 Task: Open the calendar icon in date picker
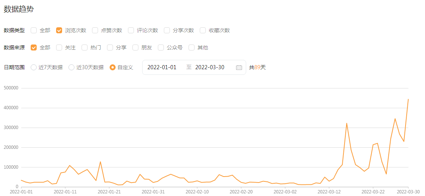click(x=239, y=67)
